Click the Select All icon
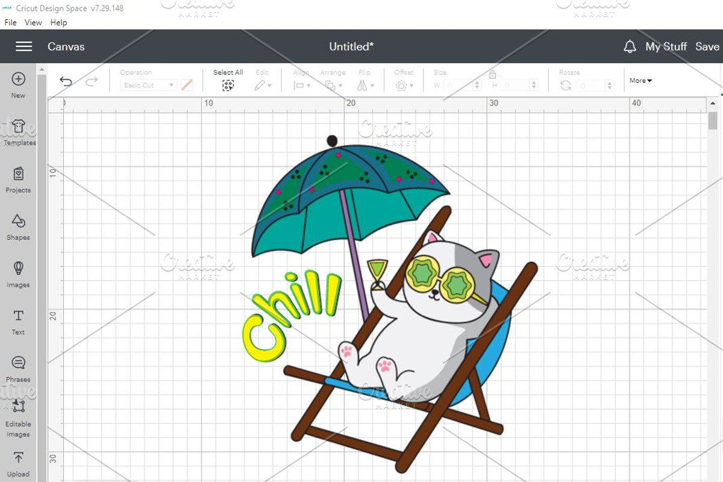This screenshot has width=723, height=482. [x=228, y=86]
